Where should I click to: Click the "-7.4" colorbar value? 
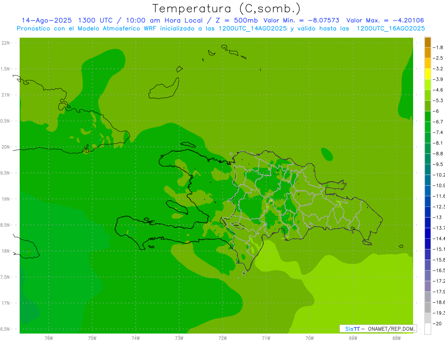(438, 132)
